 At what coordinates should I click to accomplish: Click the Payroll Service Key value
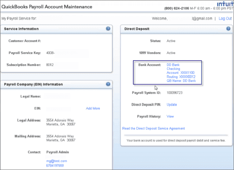coord(51,53)
